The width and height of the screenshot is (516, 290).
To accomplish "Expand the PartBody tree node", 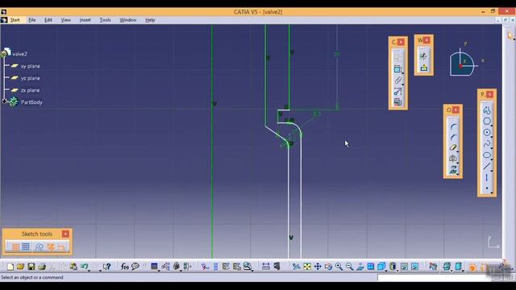I will point(4,101).
